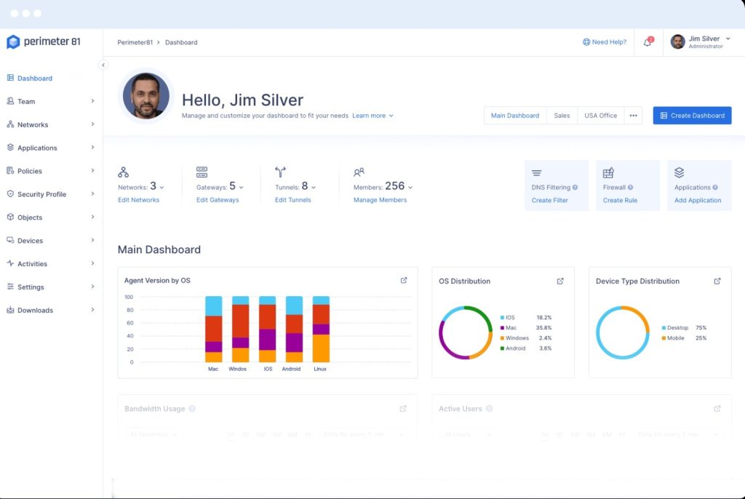Click the Downloads sidebar icon
This screenshot has height=499, width=745.
(10, 310)
